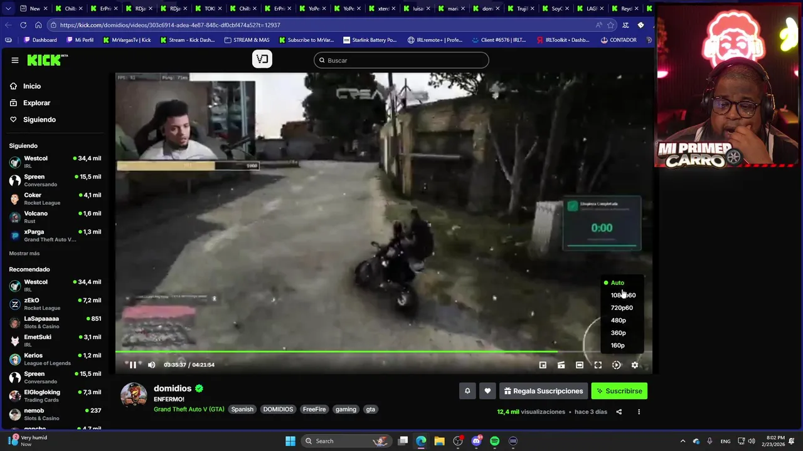The width and height of the screenshot is (803, 451).
Task: Select 360p quality option
Action: pos(618,333)
